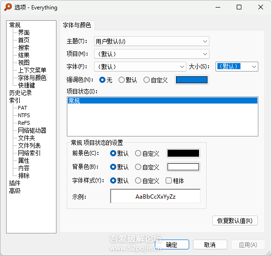Select 无 for the accent color
This screenshot has height=256, width=272.
(x=106, y=80)
